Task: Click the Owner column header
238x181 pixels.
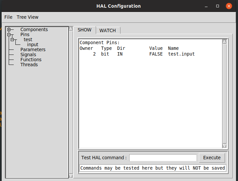Action: point(86,48)
